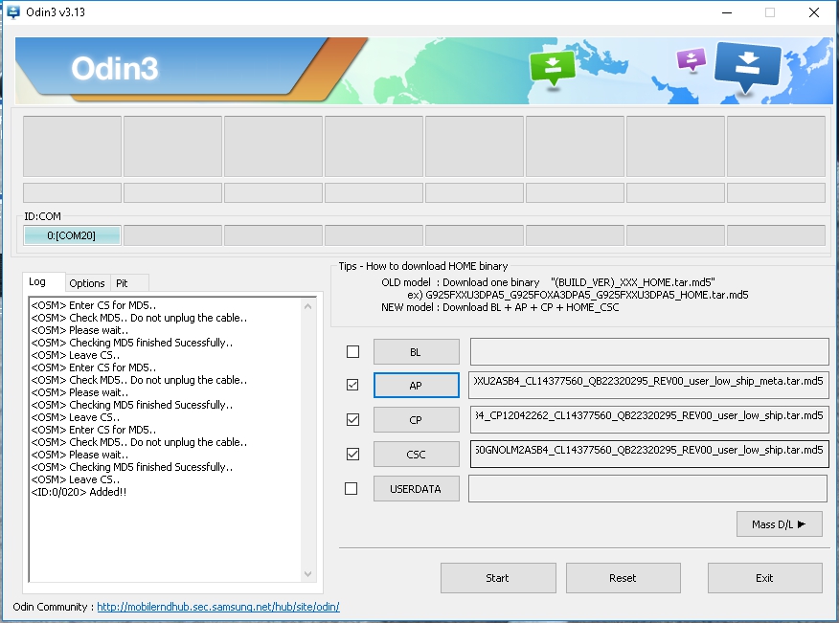Image resolution: width=839 pixels, height=623 pixels.
Task: Click the 'NEW model : Download BL + AP' tip
Action: (500, 307)
